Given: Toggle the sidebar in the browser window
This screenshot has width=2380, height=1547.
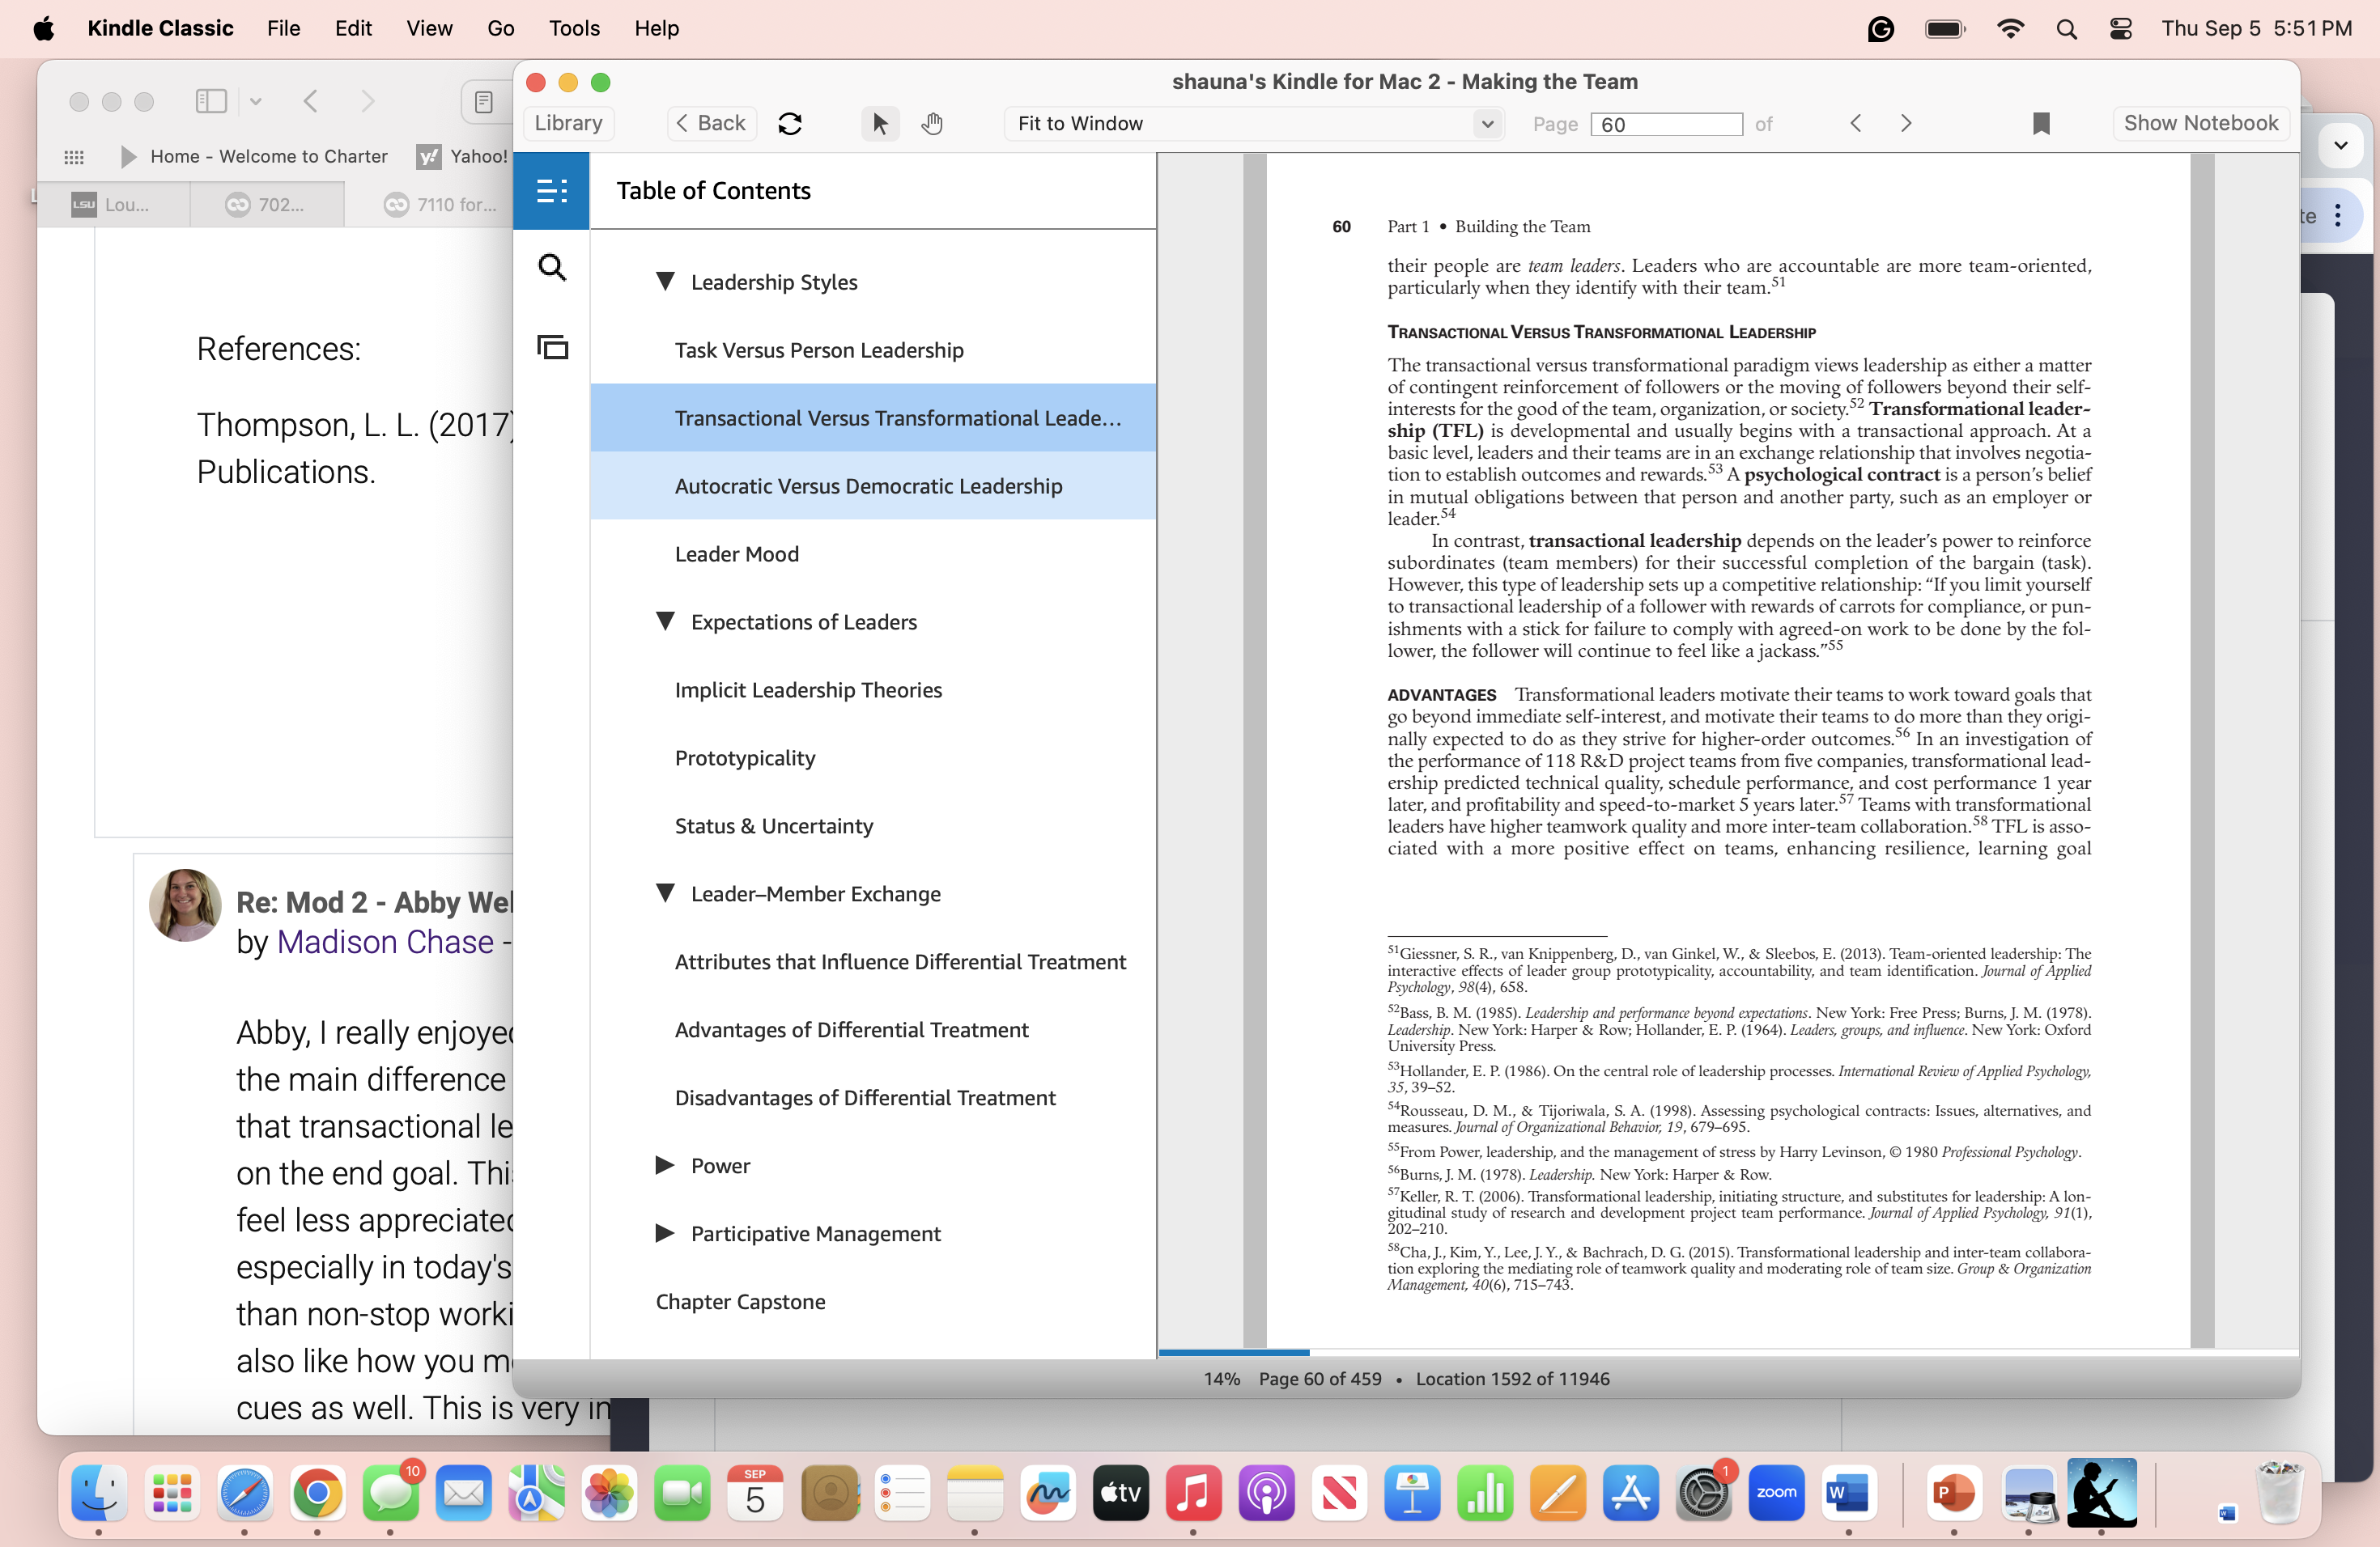Looking at the screenshot, I should click(x=211, y=101).
